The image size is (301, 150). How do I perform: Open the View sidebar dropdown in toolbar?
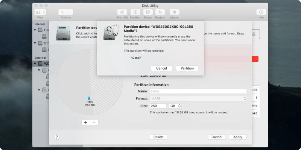[40, 12]
